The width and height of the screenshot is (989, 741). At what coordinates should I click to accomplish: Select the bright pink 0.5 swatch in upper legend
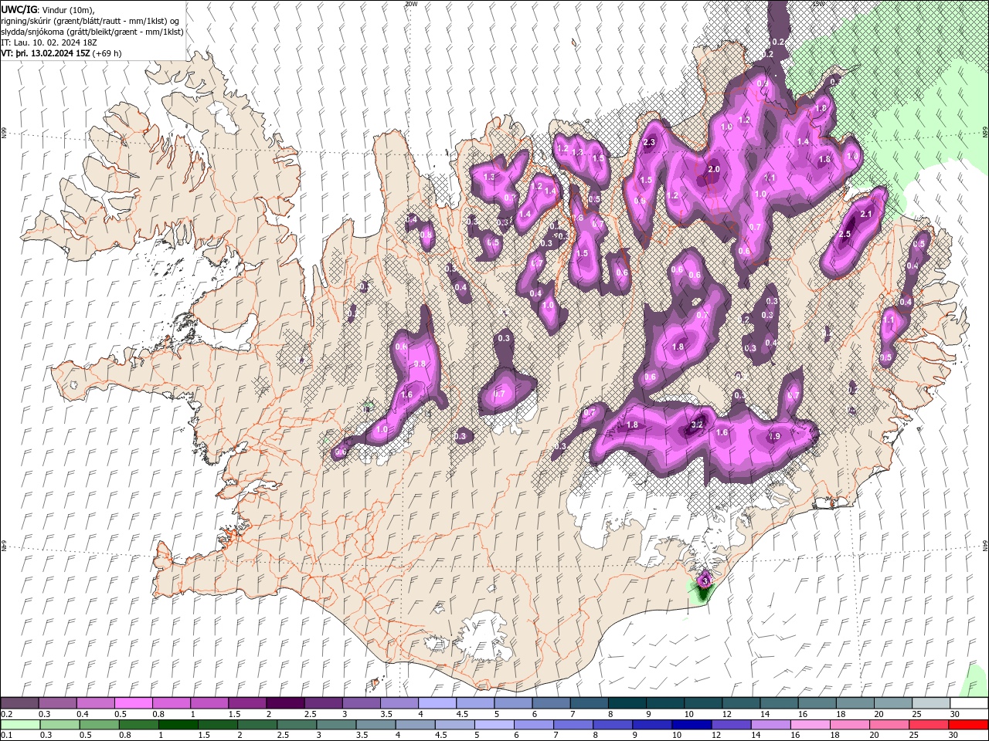133,703
